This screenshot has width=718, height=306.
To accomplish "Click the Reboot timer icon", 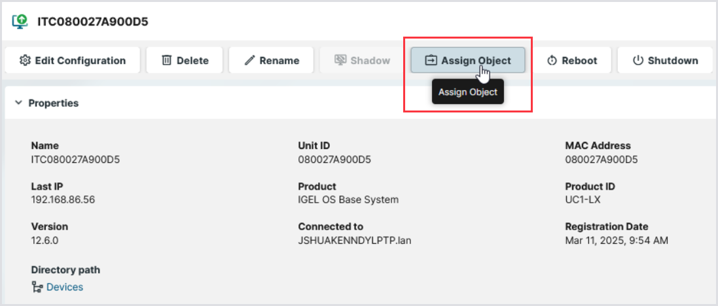I will (552, 60).
